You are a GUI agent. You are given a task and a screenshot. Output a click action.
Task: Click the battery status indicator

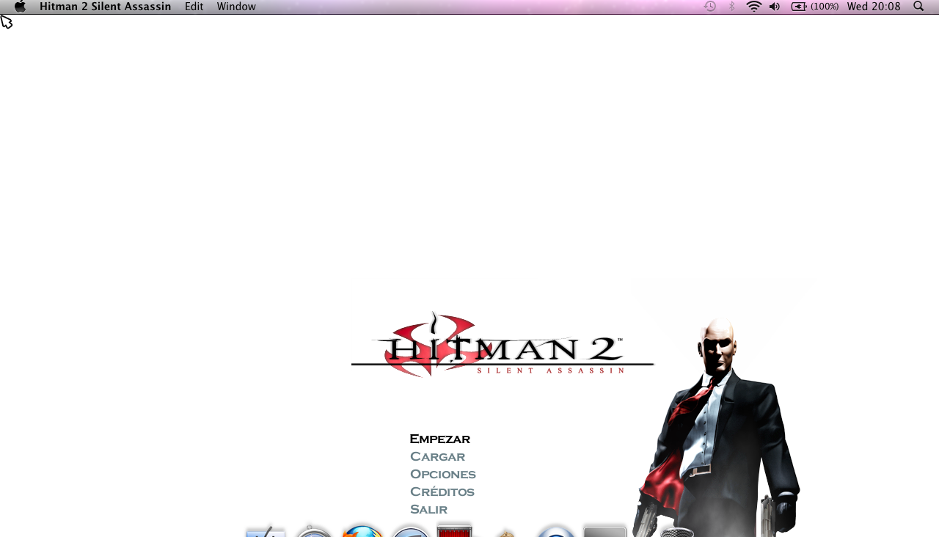(x=815, y=7)
